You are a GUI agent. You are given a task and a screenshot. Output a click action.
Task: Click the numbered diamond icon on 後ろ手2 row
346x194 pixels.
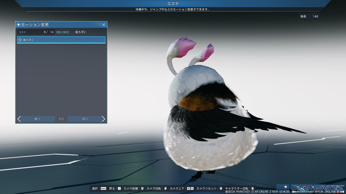[x=20, y=40]
